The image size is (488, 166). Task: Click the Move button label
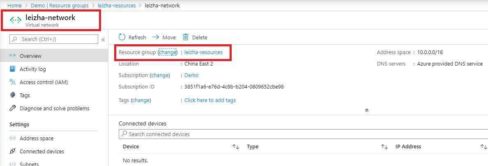(169, 38)
